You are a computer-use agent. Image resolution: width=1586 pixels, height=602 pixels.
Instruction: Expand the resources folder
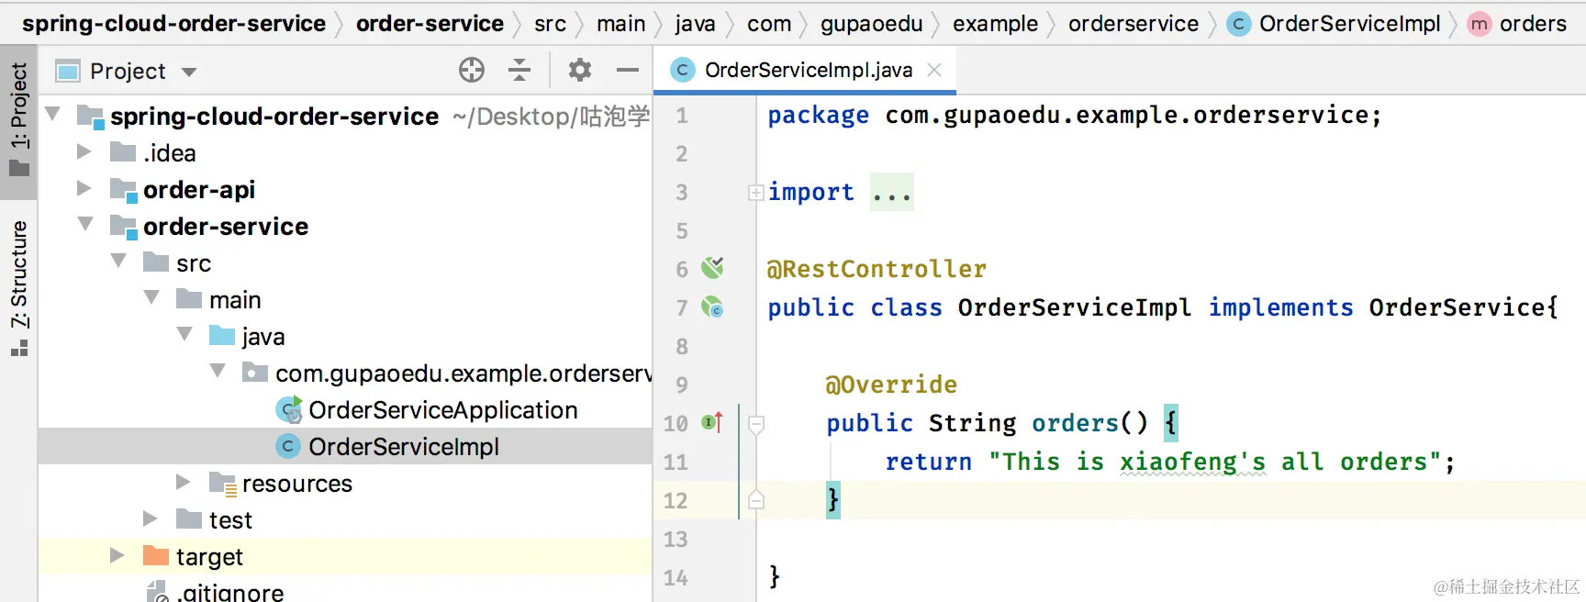tap(184, 482)
